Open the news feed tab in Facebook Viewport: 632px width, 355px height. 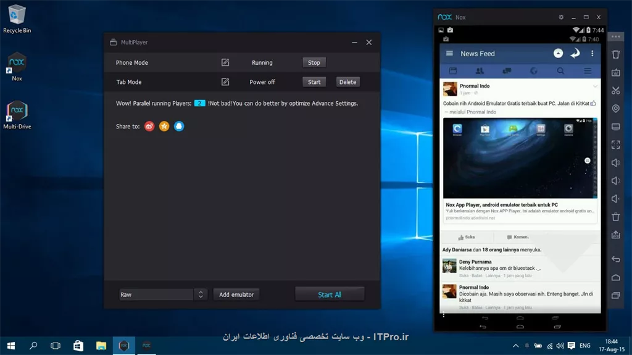[453, 71]
